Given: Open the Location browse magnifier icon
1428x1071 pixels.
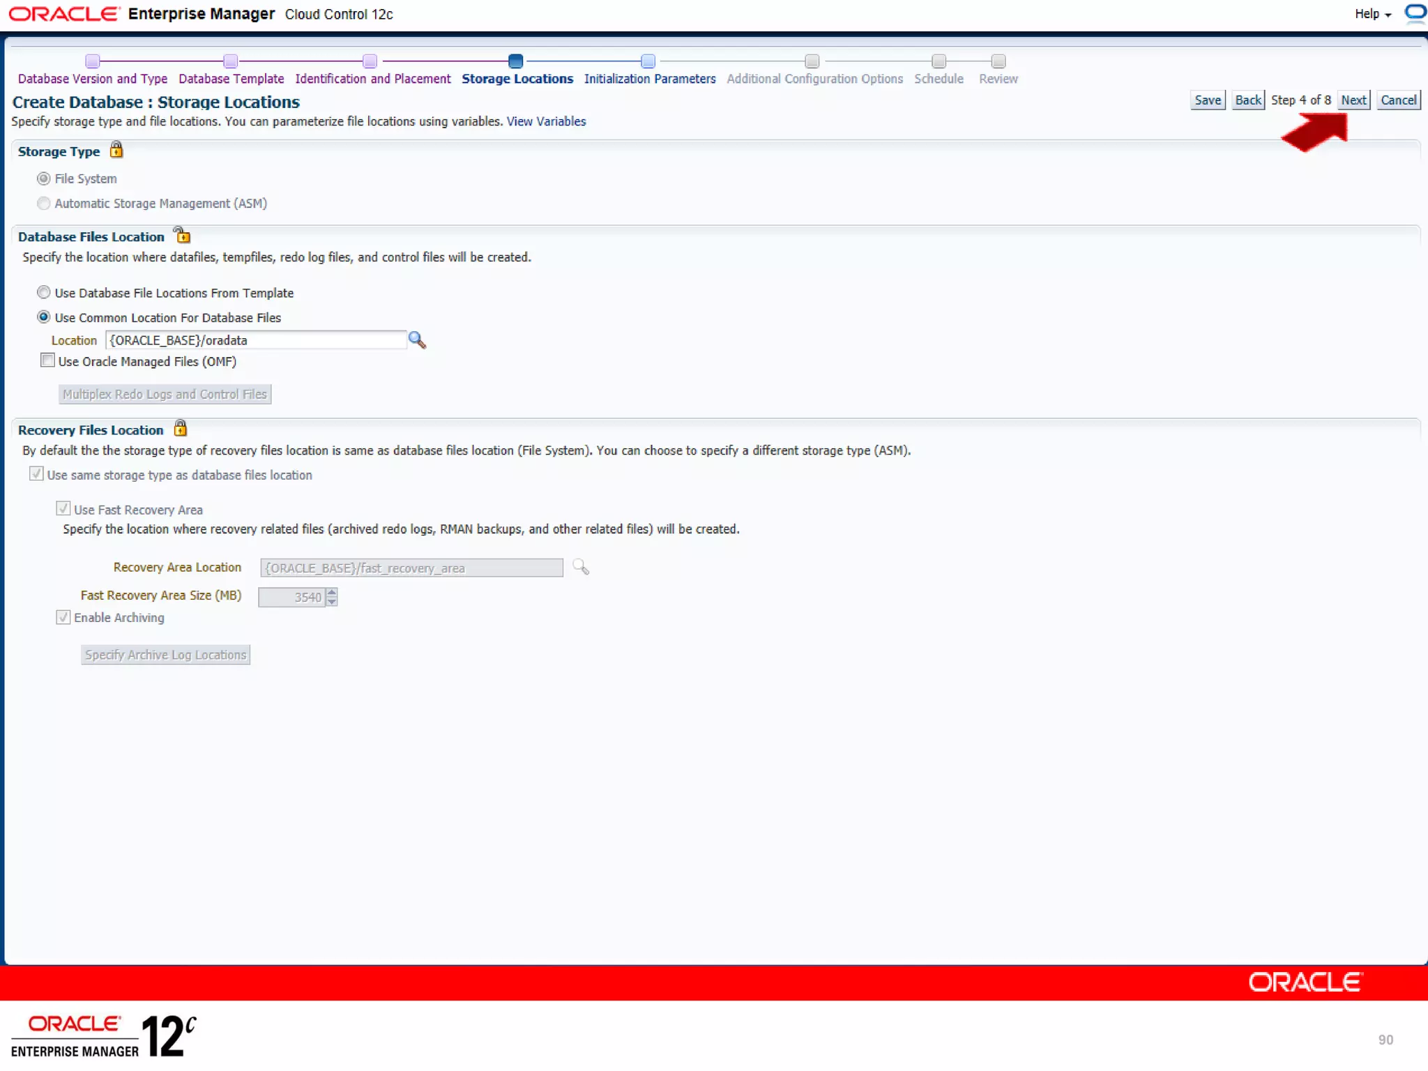Looking at the screenshot, I should tap(417, 340).
